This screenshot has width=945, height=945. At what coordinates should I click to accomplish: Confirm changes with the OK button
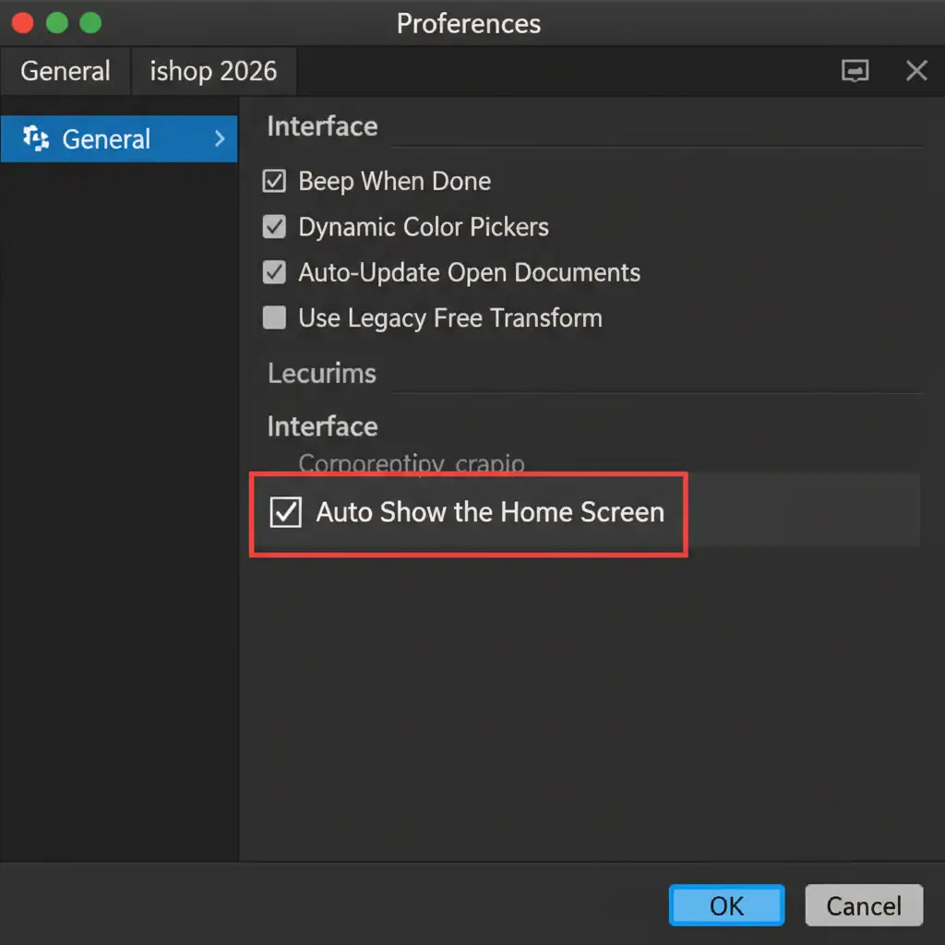(726, 906)
